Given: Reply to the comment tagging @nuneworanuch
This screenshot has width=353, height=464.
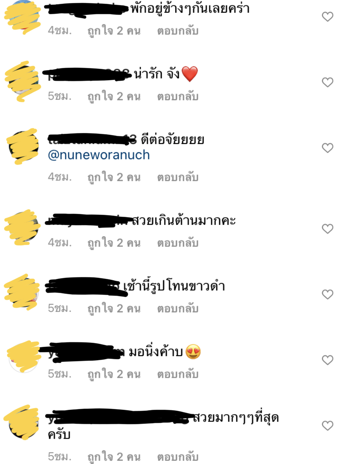Looking at the screenshot, I should tap(178, 177).
